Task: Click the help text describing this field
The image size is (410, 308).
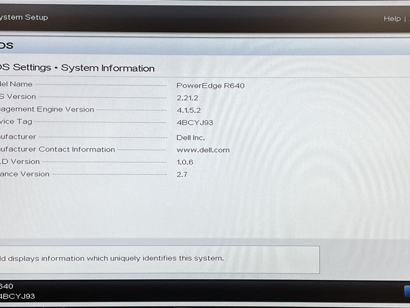Action: (x=112, y=258)
